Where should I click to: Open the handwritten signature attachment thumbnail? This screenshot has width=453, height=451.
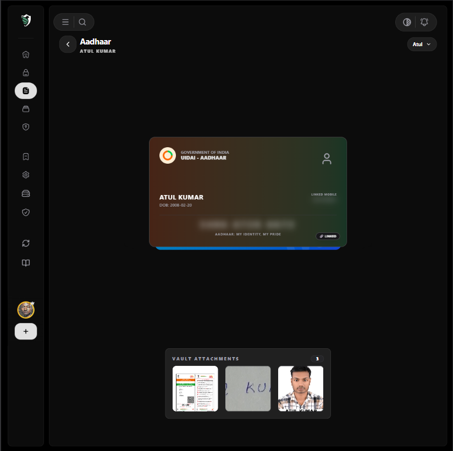[248, 388]
